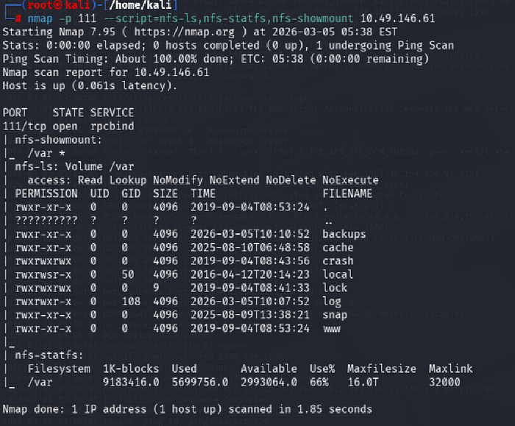
Task: Click the 'local' directory entry
Action: (338, 274)
